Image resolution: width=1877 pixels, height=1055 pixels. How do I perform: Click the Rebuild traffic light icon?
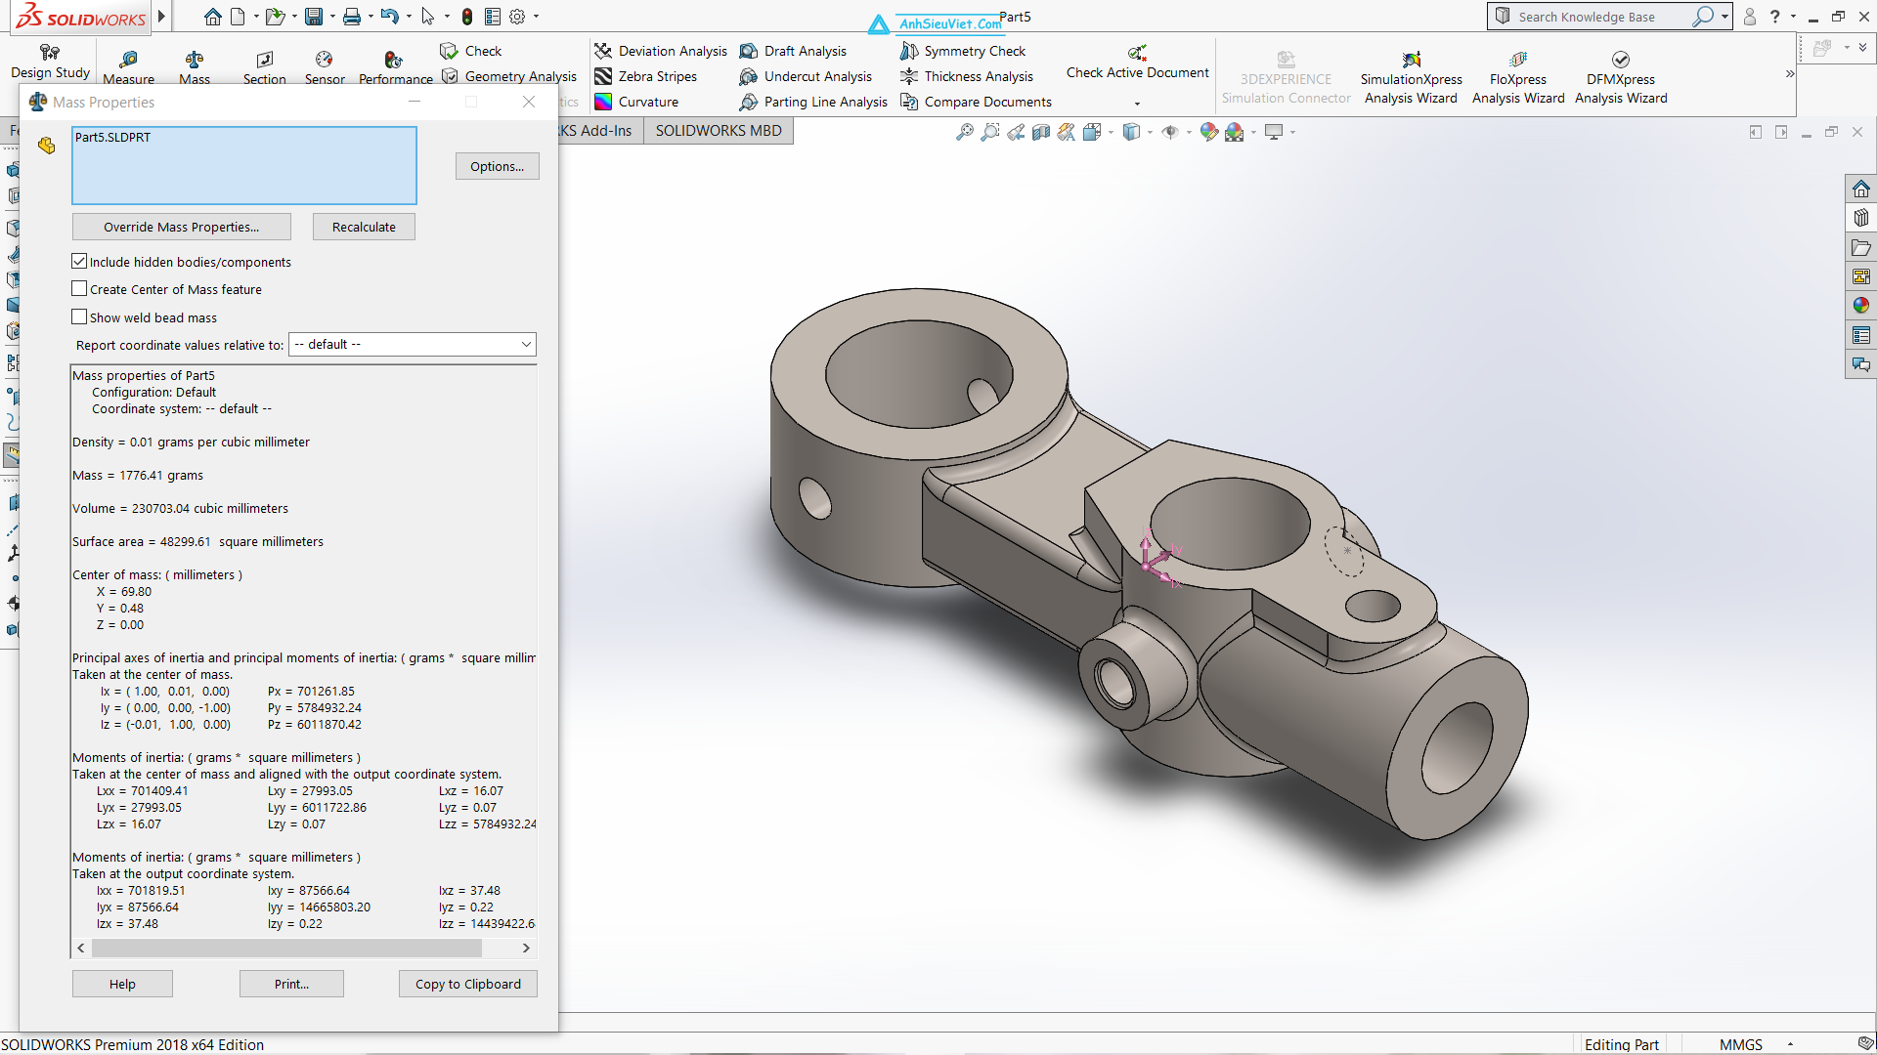(467, 17)
